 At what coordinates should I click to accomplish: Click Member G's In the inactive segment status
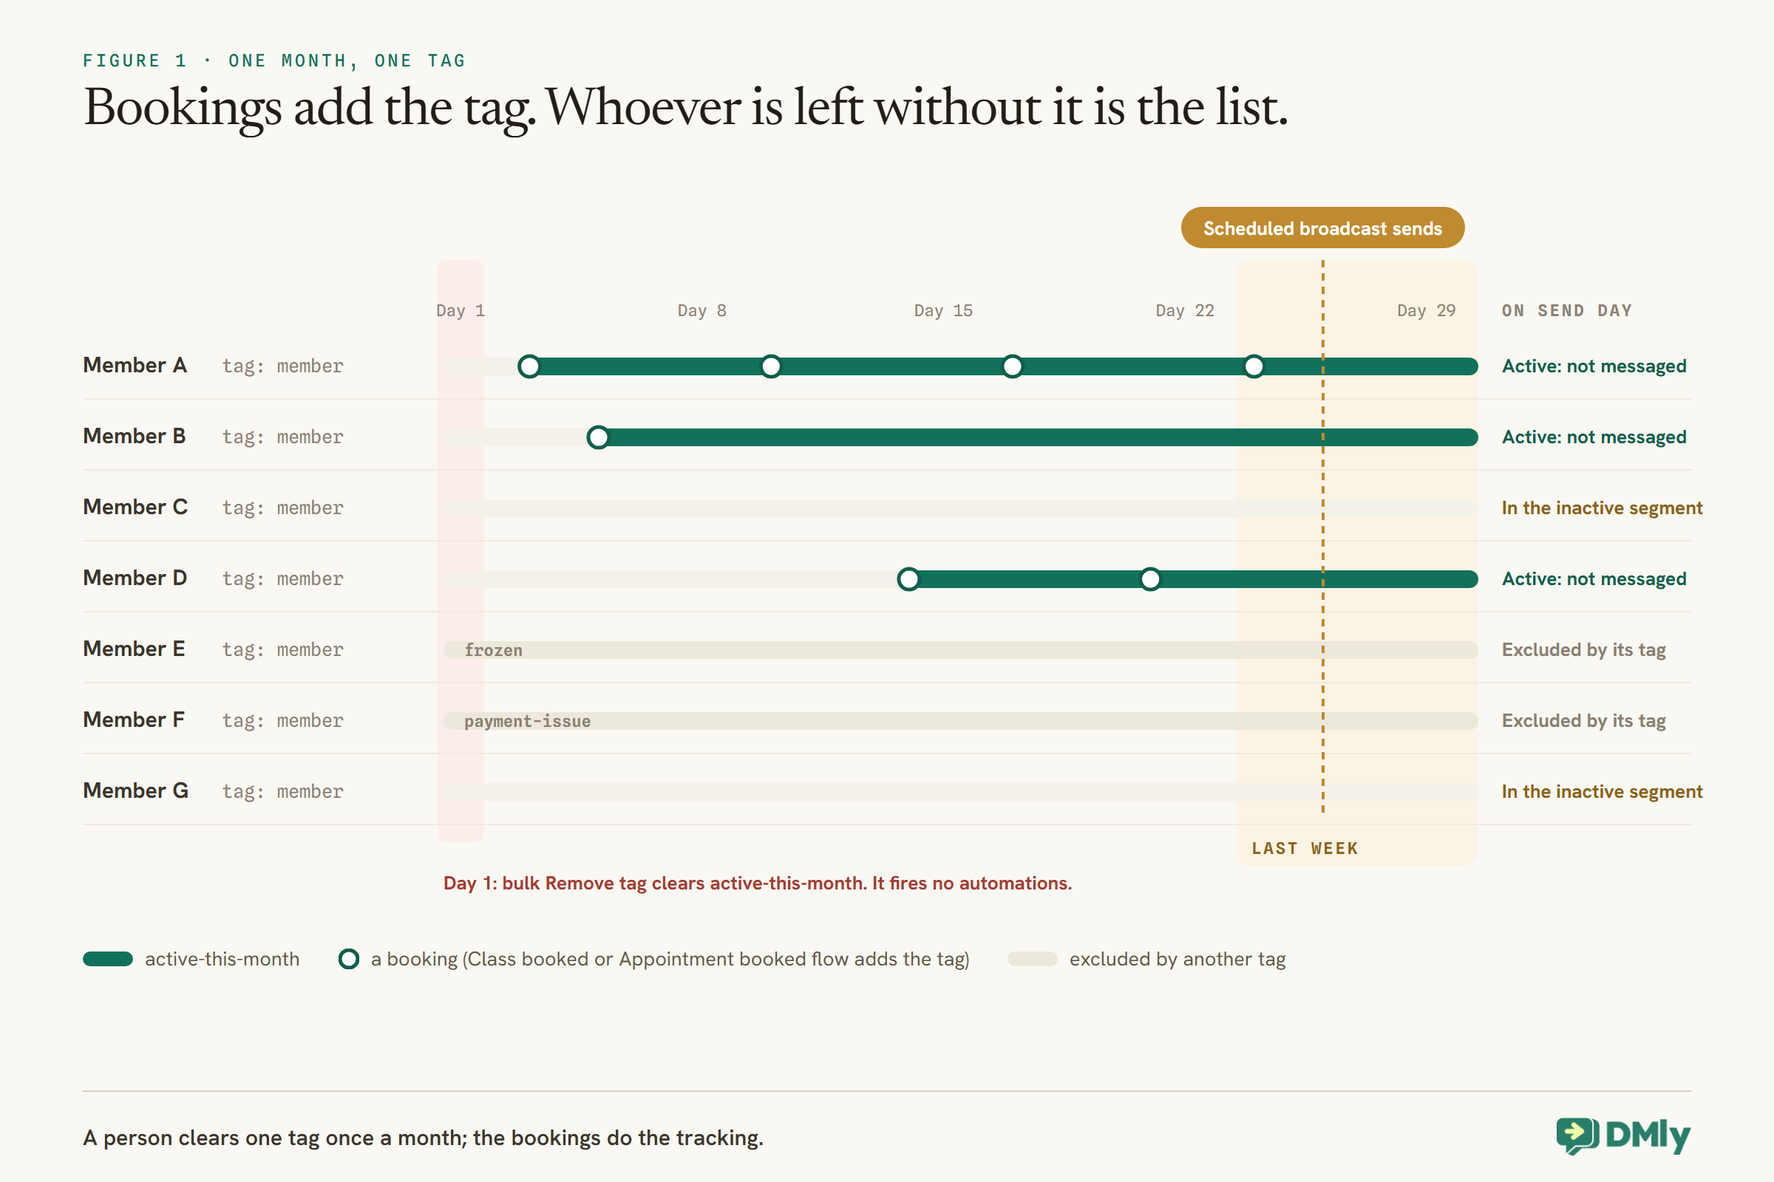pyautogui.click(x=1602, y=791)
